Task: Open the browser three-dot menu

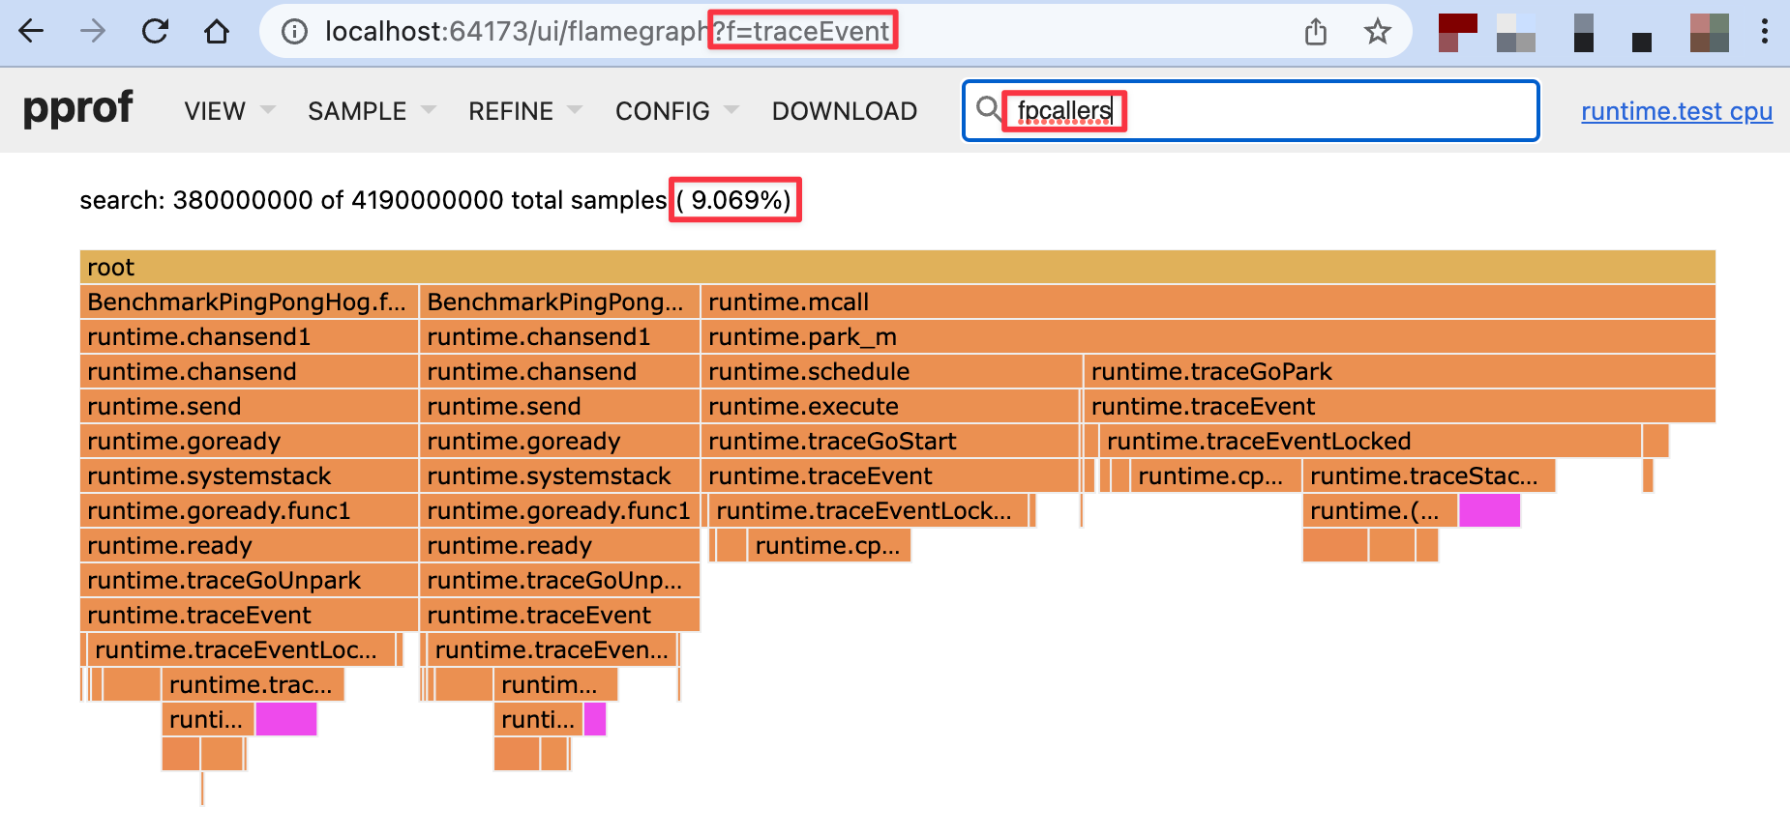Action: pos(1765,32)
